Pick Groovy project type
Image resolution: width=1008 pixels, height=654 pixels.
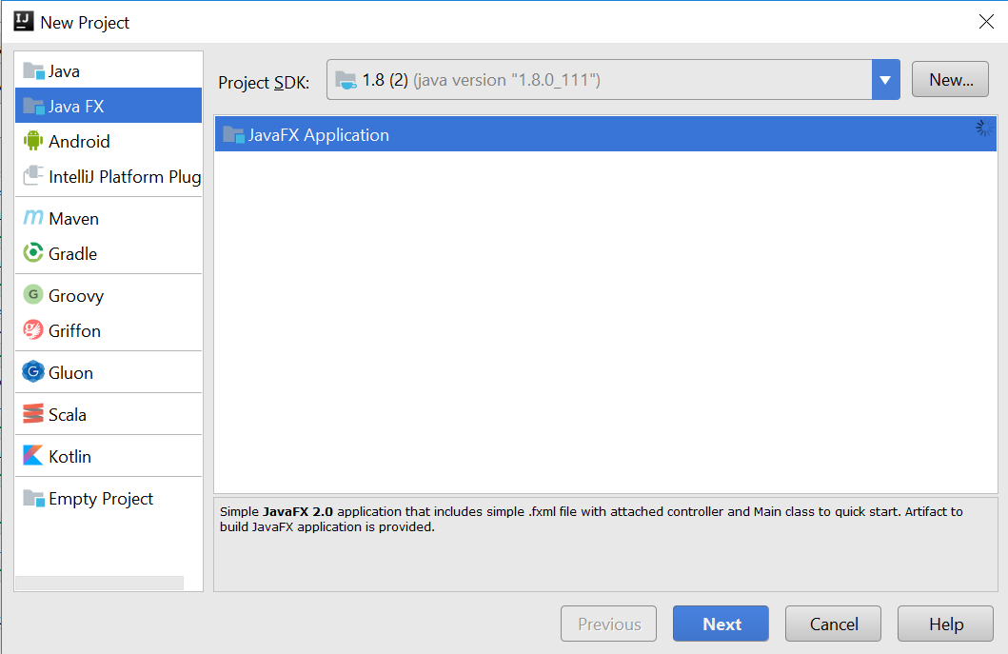click(109, 295)
